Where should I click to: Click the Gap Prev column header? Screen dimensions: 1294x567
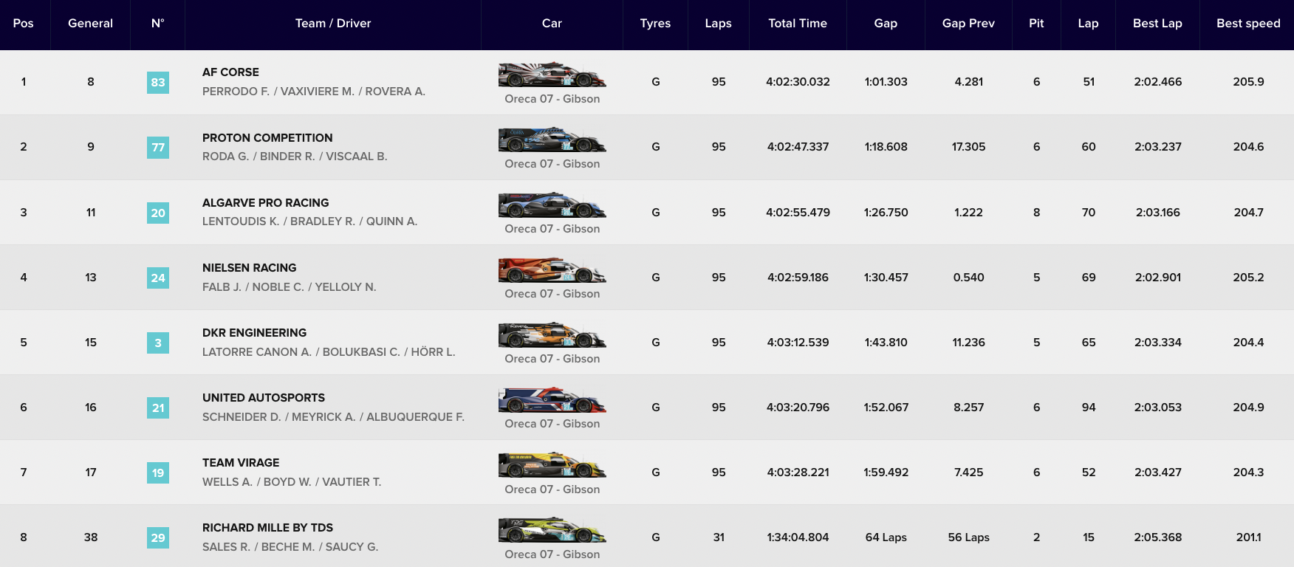[x=968, y=24]
